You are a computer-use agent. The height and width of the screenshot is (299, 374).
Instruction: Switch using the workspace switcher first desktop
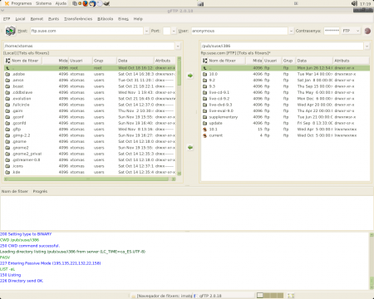[x=260, y=296]
